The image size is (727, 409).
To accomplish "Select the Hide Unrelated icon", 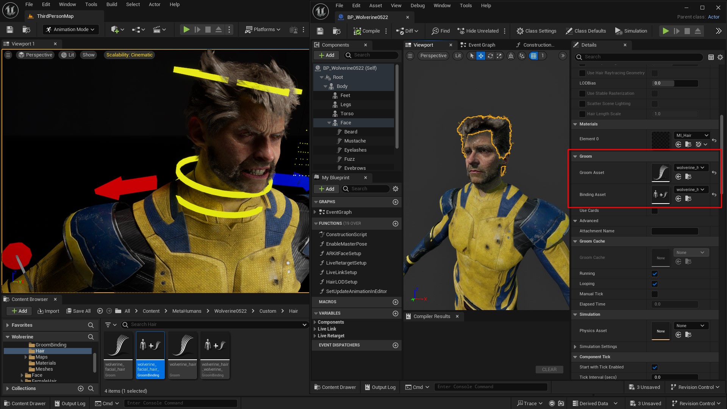I will click(461, 31).
